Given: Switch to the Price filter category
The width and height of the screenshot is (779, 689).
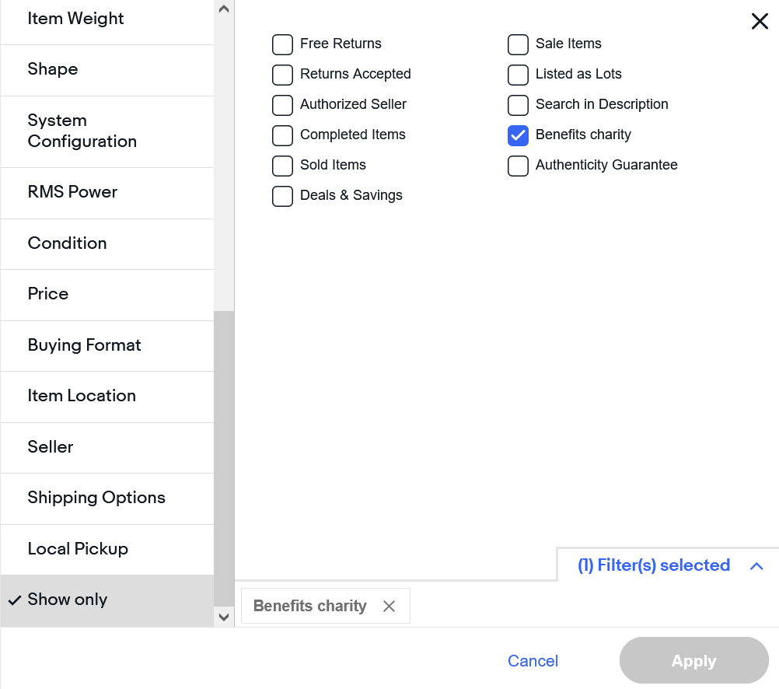Looking at the screenshot, I should (48, 294).
